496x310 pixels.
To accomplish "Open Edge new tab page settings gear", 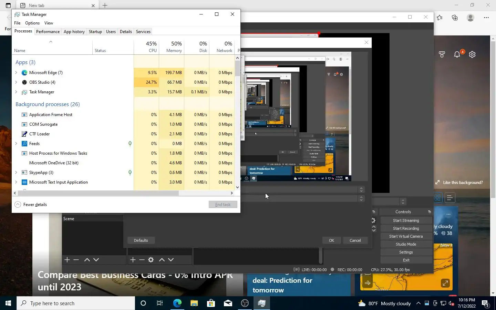I will point(472,54).
